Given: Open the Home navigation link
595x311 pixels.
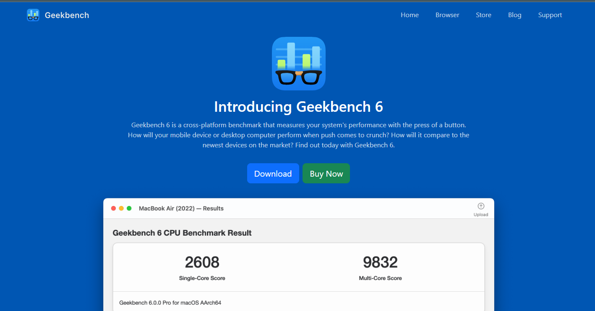Looking at the screenshot, I should (410, 15).
